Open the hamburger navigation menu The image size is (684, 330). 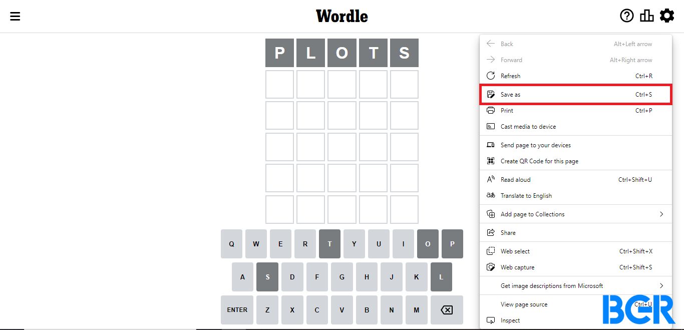[15, 16]
